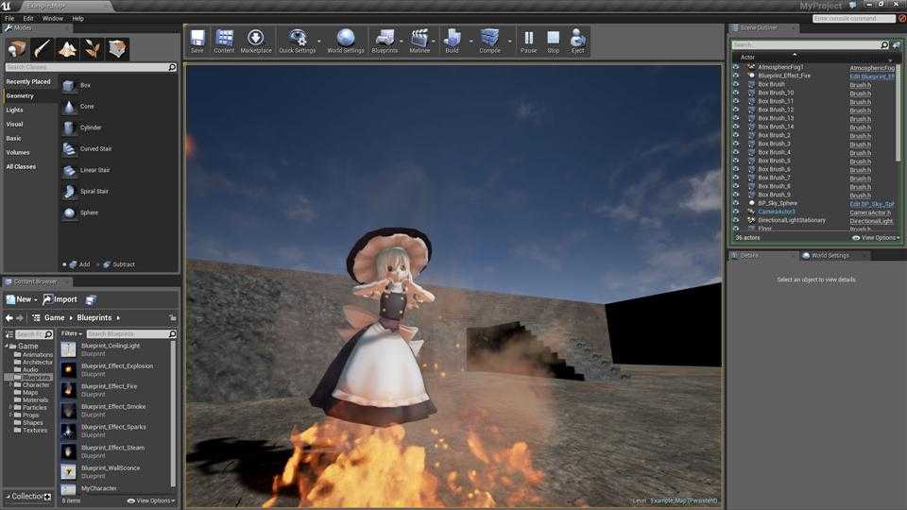The height and width of the screenshot is (510, 907).
Task: Select the Volumes category
Action: coord(18,153)
